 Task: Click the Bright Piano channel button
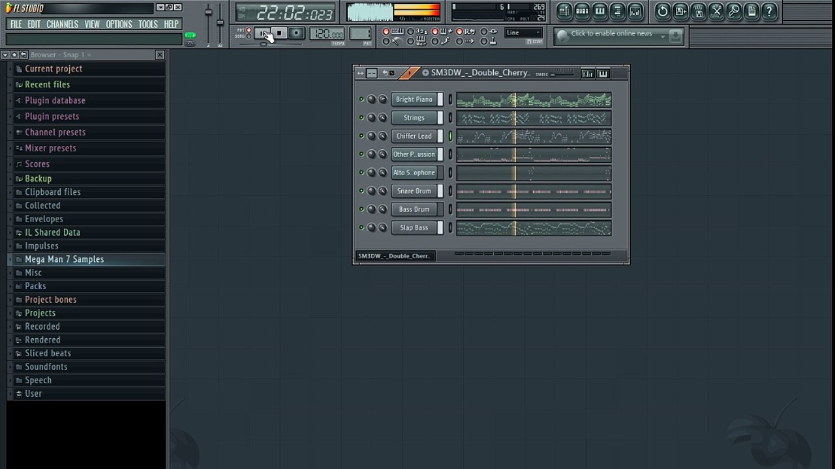414,100
